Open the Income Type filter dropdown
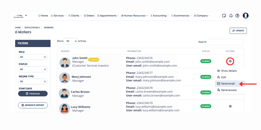Screen dimensions: 261x130 tap(33, 82)
